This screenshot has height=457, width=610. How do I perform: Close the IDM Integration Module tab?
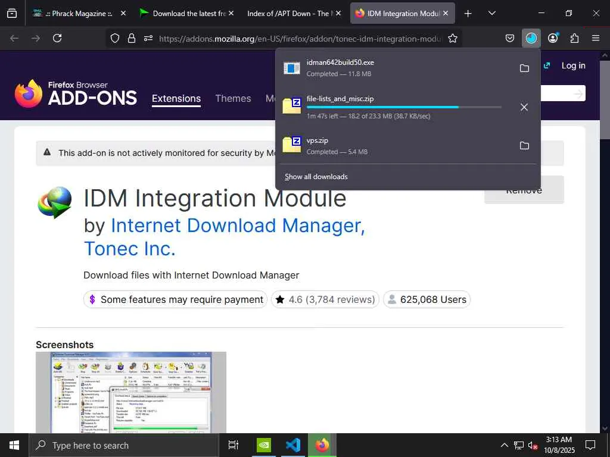tap(446, 14)
